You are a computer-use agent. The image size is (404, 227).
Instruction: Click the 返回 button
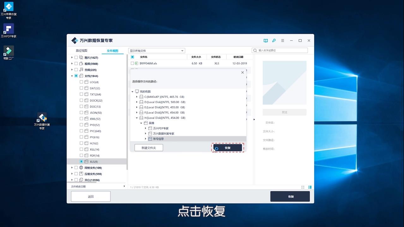(x=91, y=196)
